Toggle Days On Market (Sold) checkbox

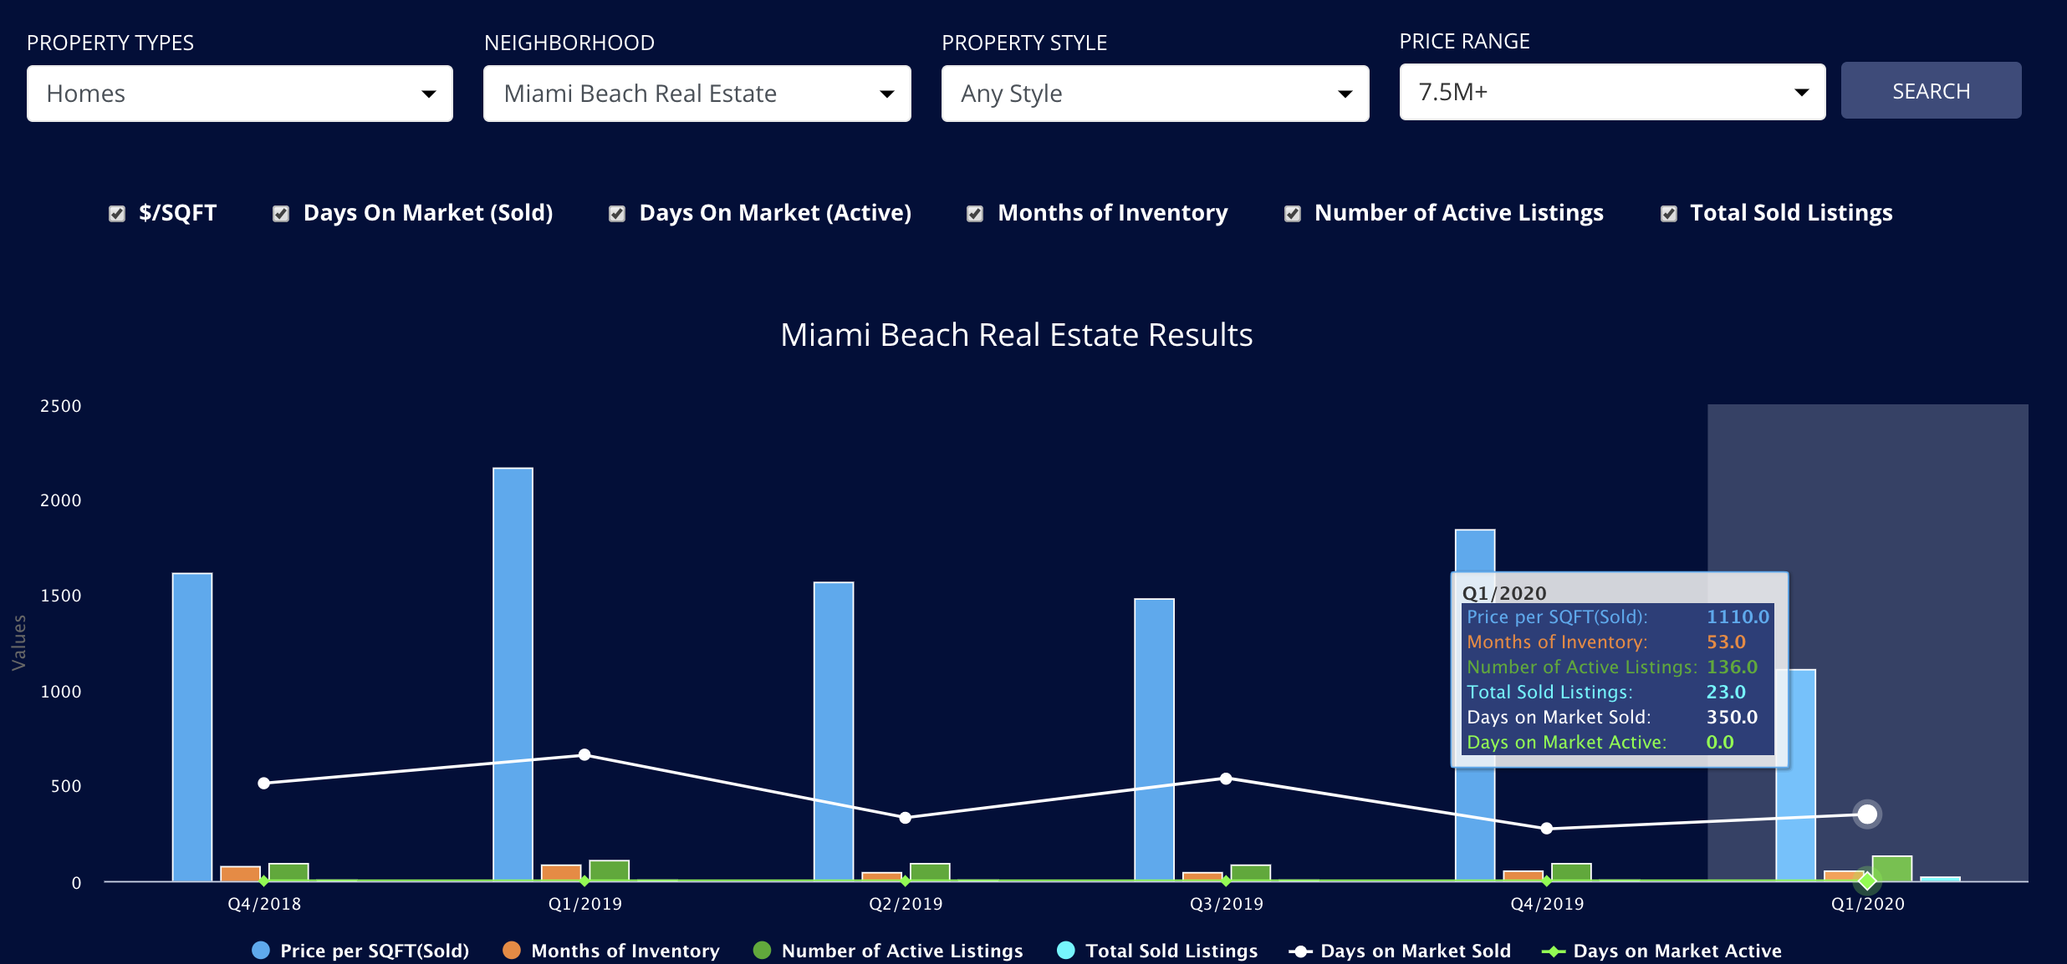[281, 214]
